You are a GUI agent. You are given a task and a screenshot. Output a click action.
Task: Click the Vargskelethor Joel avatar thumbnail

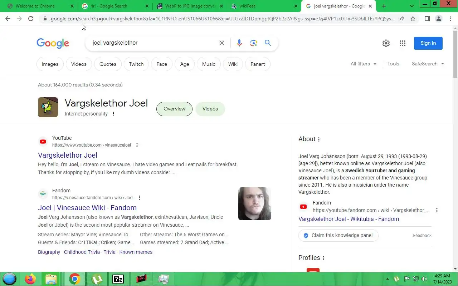click(x=48, y=107)
